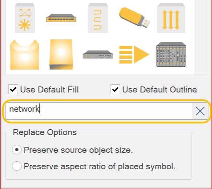Choose the yellow curved-top box symbol
The image size is (212, 189).
(25, 54)
